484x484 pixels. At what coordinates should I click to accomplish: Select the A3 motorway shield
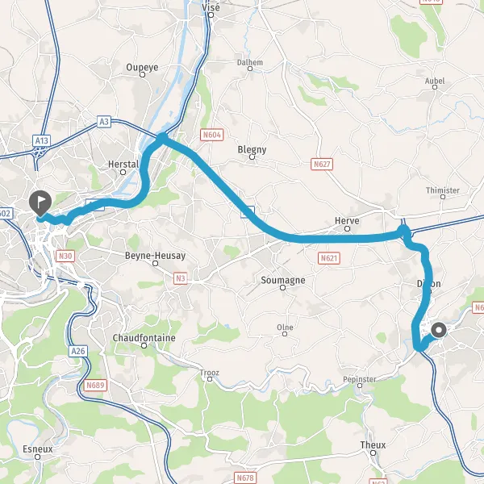point(104,122)
